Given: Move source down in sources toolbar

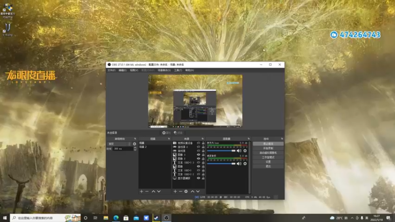Looking at the screenshot, I should coord(198,191).
